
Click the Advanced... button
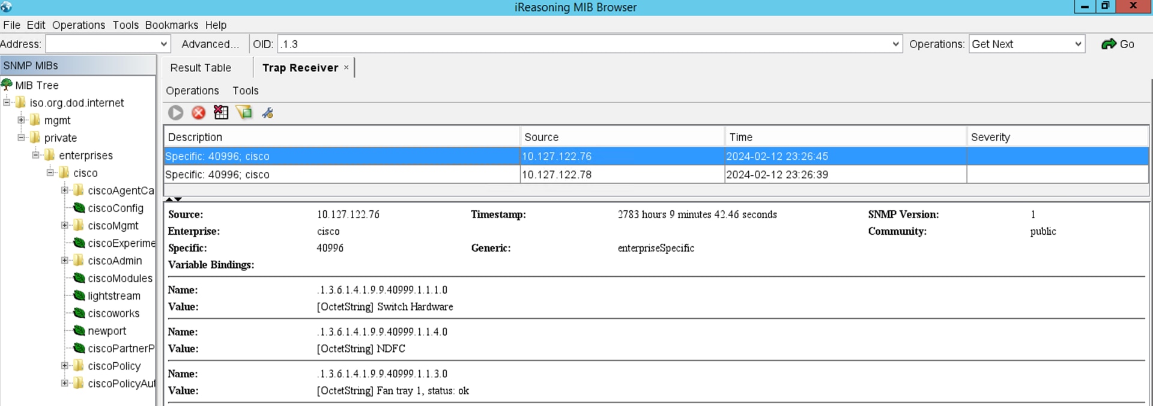click(x=210, y=44)
